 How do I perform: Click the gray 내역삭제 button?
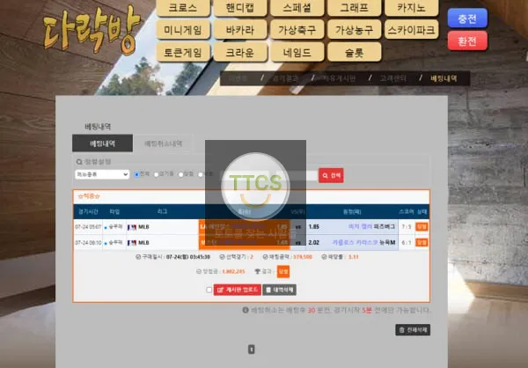point(280,290)
